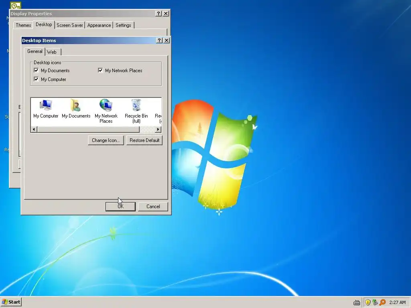Click the Change Icon... button

(106, 140)
